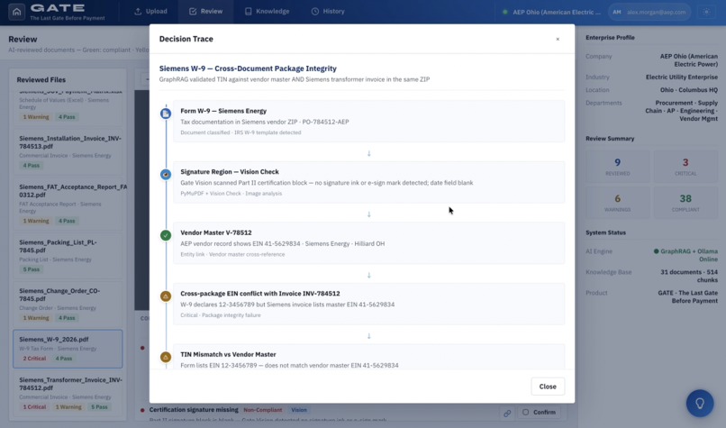Open the Knowledge tab
Image resolution: width=726 pixels, height=428 pixels.
268,11
